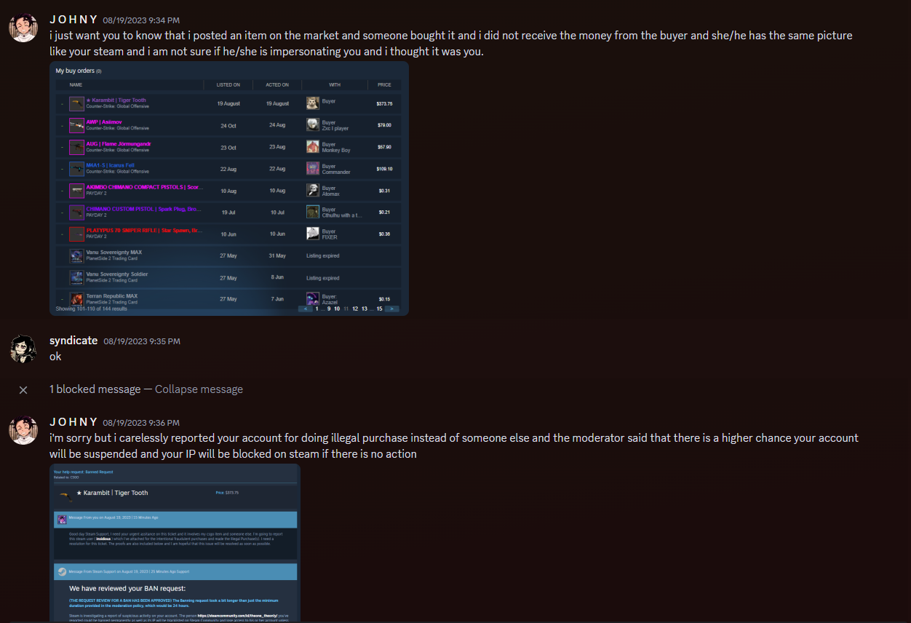Screen dimensions: 911x623
Task: Click the 9:34 PM timestamp
Action: [x=141, y=20]
